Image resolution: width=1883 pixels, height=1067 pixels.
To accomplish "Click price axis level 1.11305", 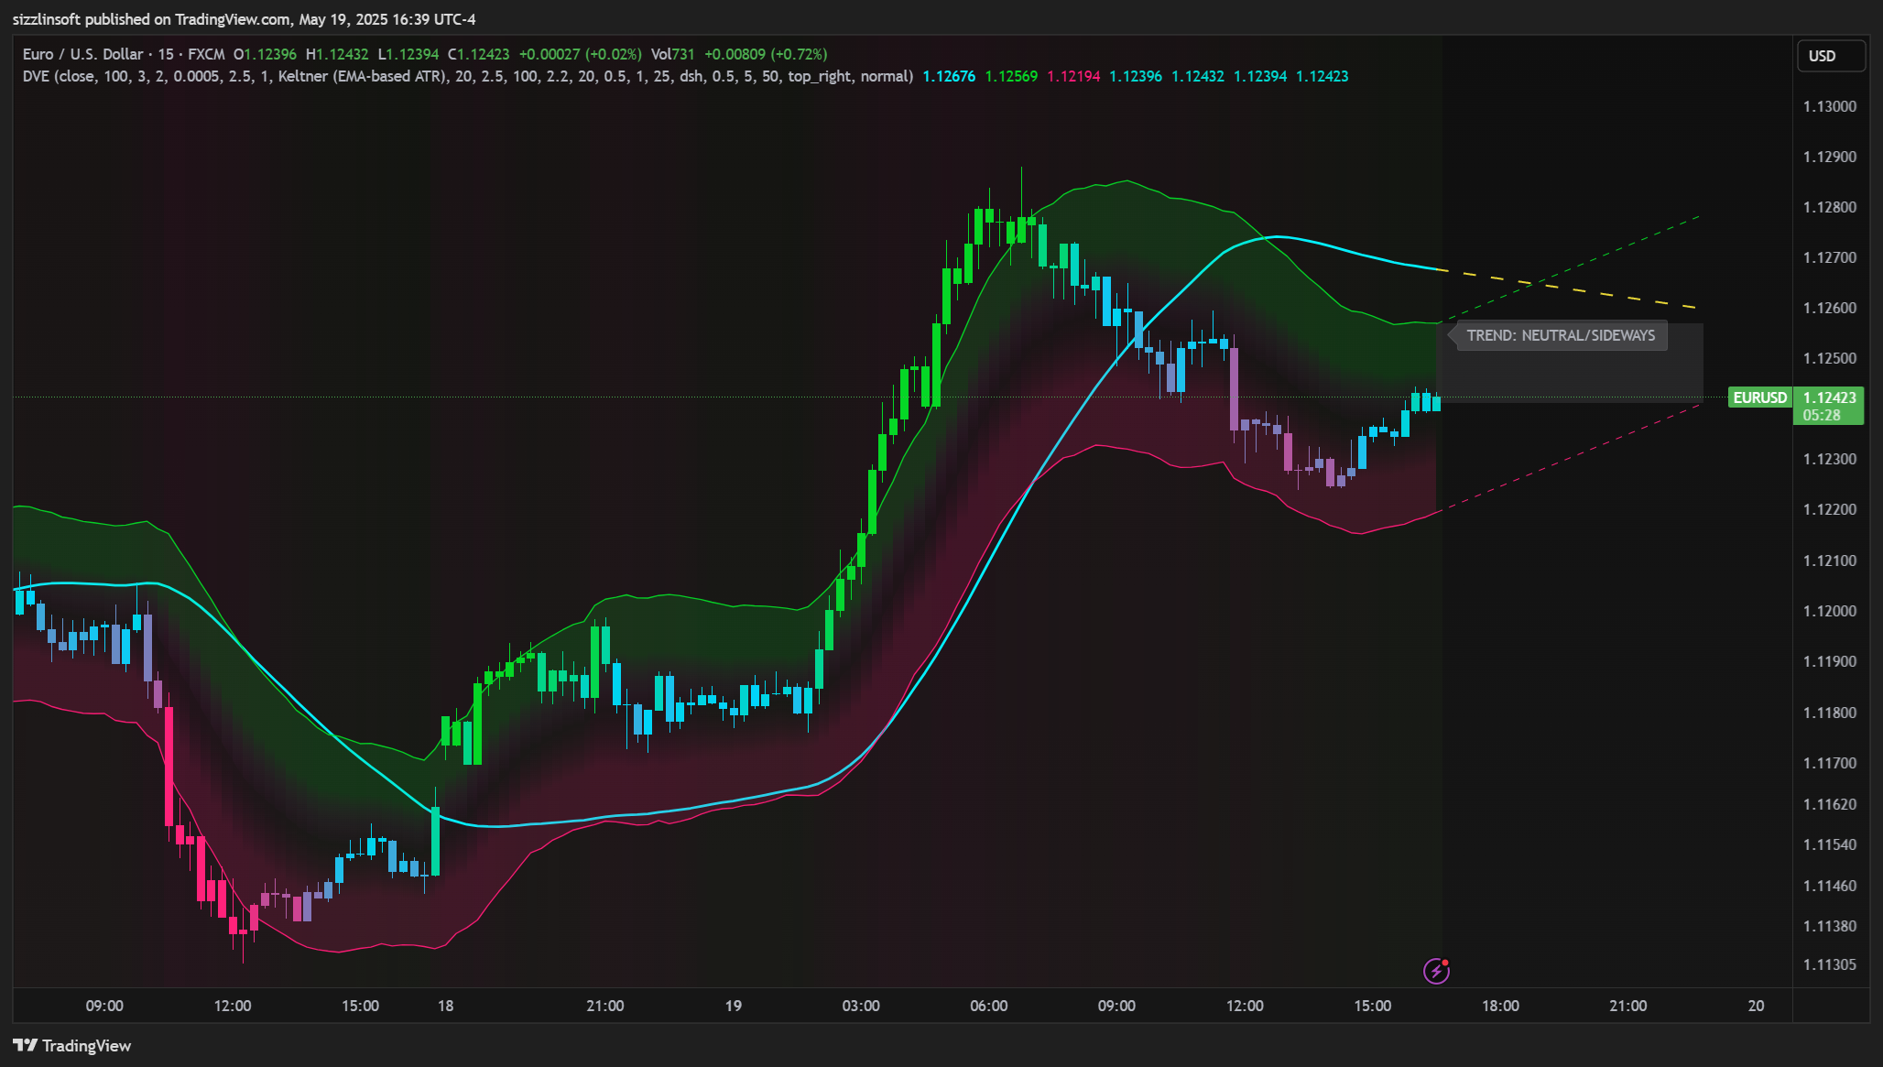I will pyautogui.click(x=1829, y=964).
